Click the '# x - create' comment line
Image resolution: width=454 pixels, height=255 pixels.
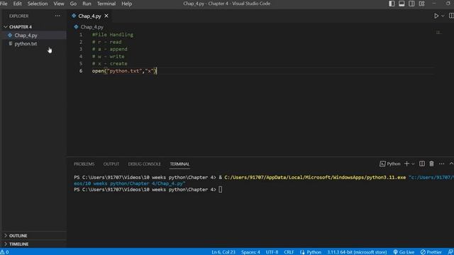(x=110, y=64)
